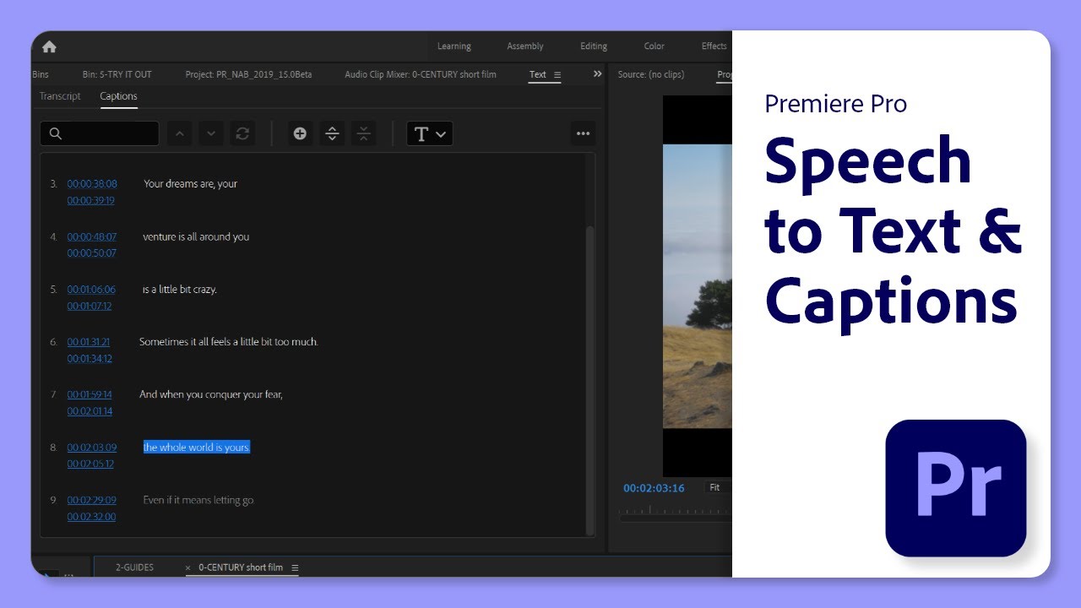Close the 0-CENTURY short film timeline tab
The height and width of the screenshot is (608, 1081).
coord(189,568)
